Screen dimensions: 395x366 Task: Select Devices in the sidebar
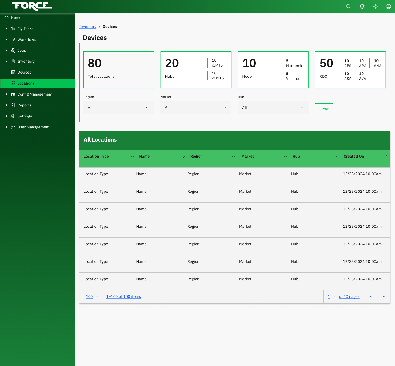click(x=24, y=72)
